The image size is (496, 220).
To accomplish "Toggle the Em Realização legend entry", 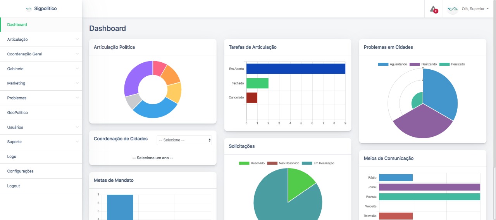I will 318,163.
